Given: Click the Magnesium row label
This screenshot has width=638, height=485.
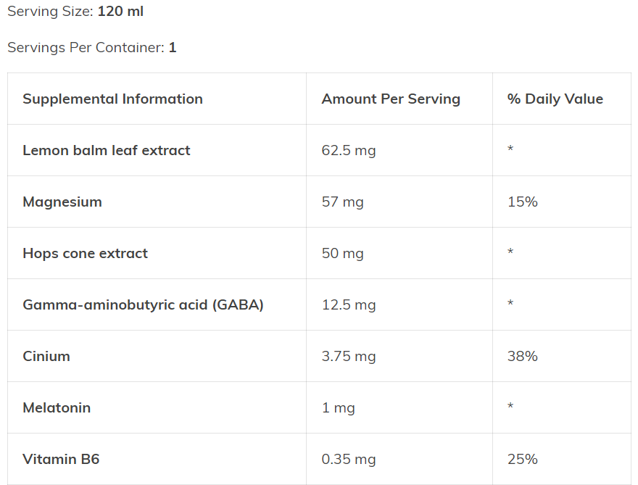Looking at the screenshot, I should [62, 202].
